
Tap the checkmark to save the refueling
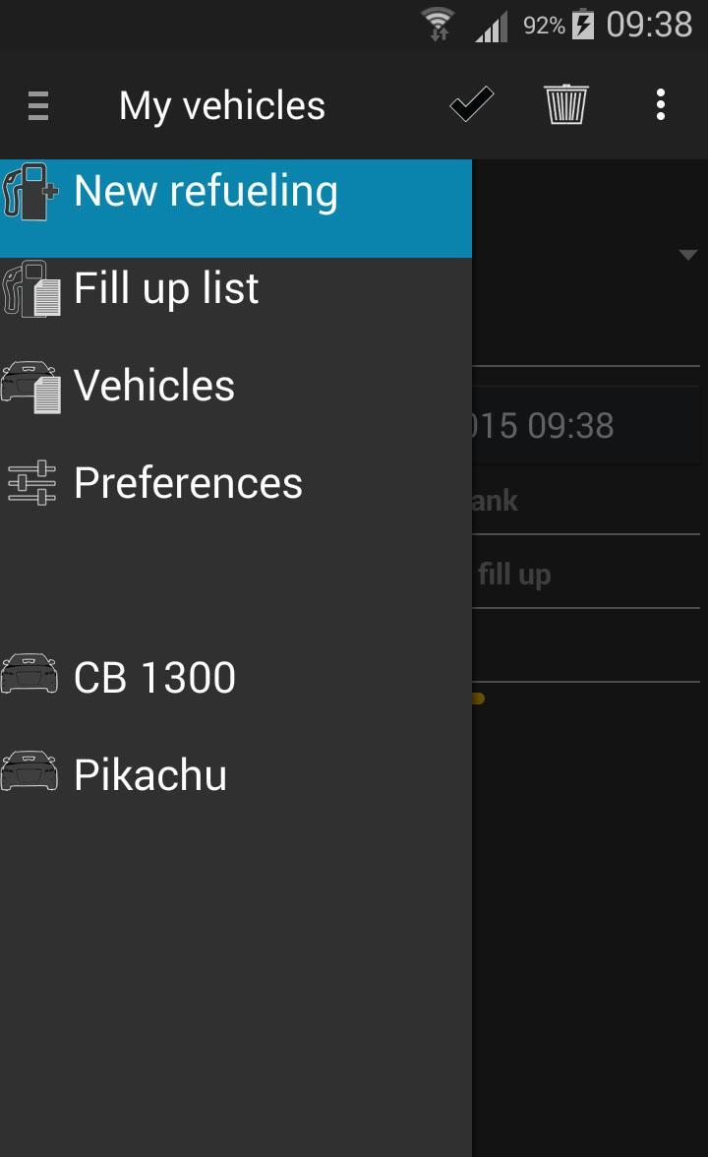click(x=471, y=103)
